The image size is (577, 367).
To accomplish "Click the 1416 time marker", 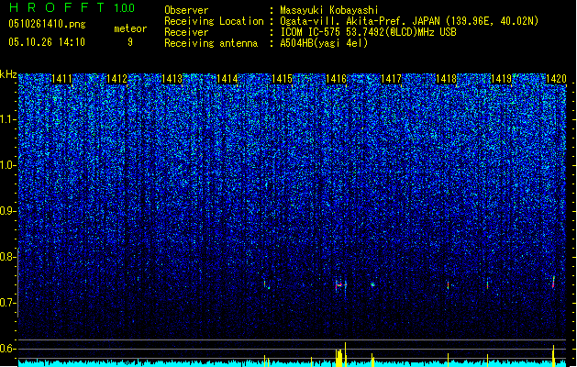I will (x=337, y=79).
